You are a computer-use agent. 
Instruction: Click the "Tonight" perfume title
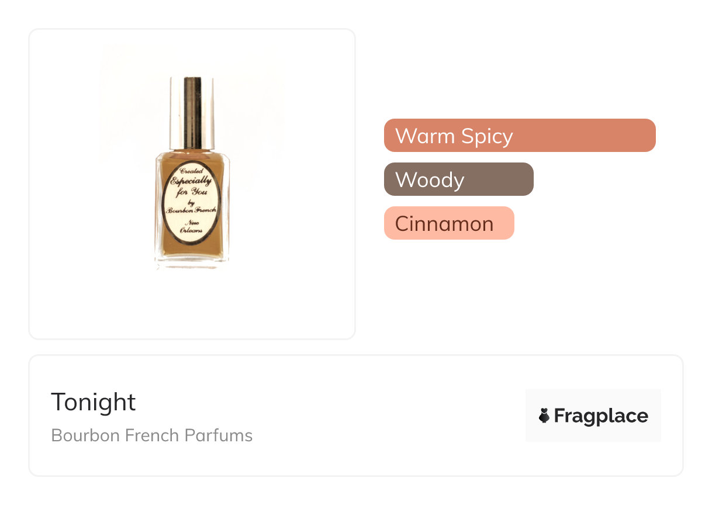coord(94,402)
